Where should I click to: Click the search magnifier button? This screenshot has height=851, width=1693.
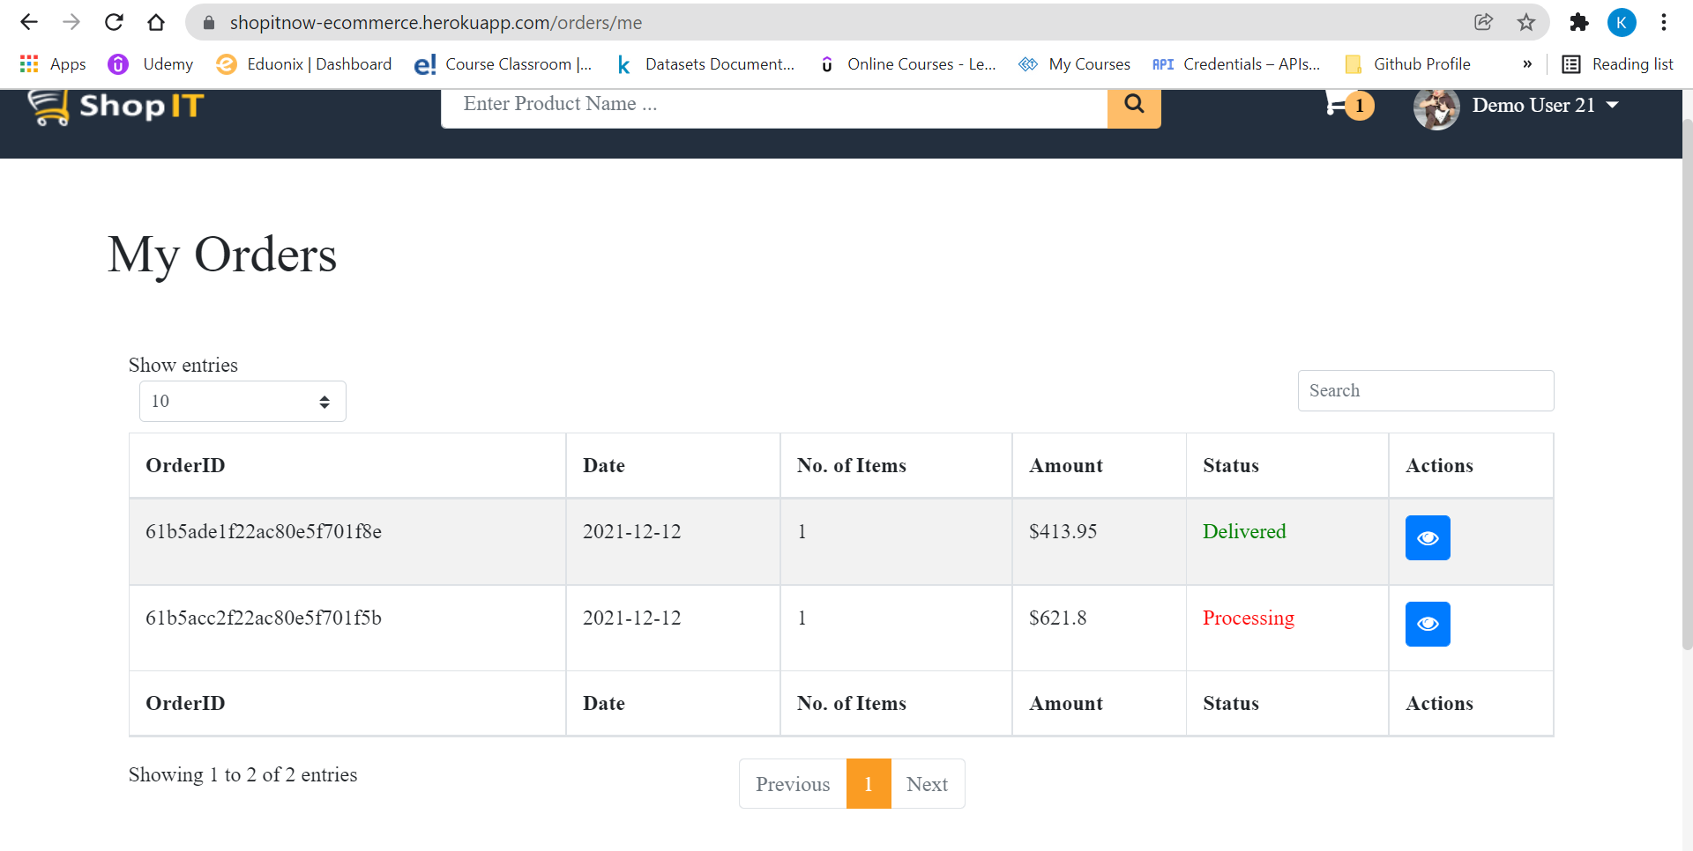[x=1134, y=105]
